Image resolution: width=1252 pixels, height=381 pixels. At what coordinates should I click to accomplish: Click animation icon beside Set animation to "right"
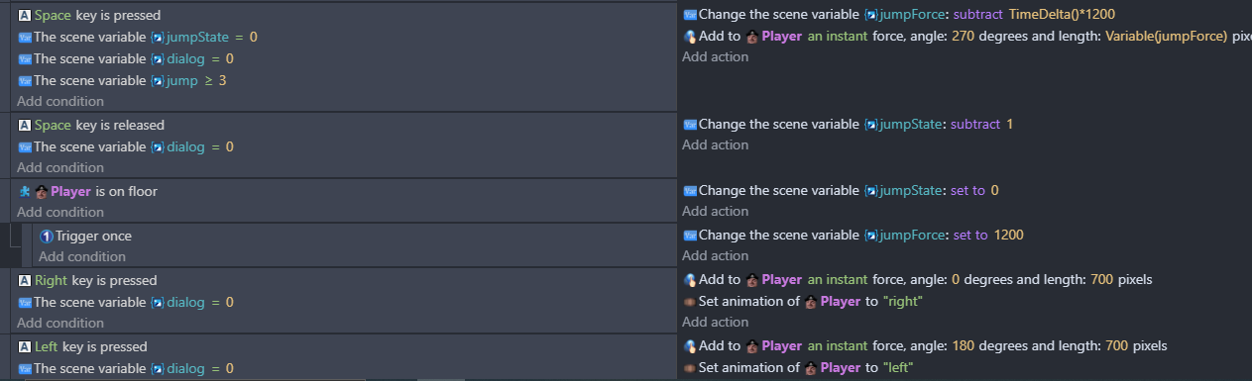click(x=690, y=301)
